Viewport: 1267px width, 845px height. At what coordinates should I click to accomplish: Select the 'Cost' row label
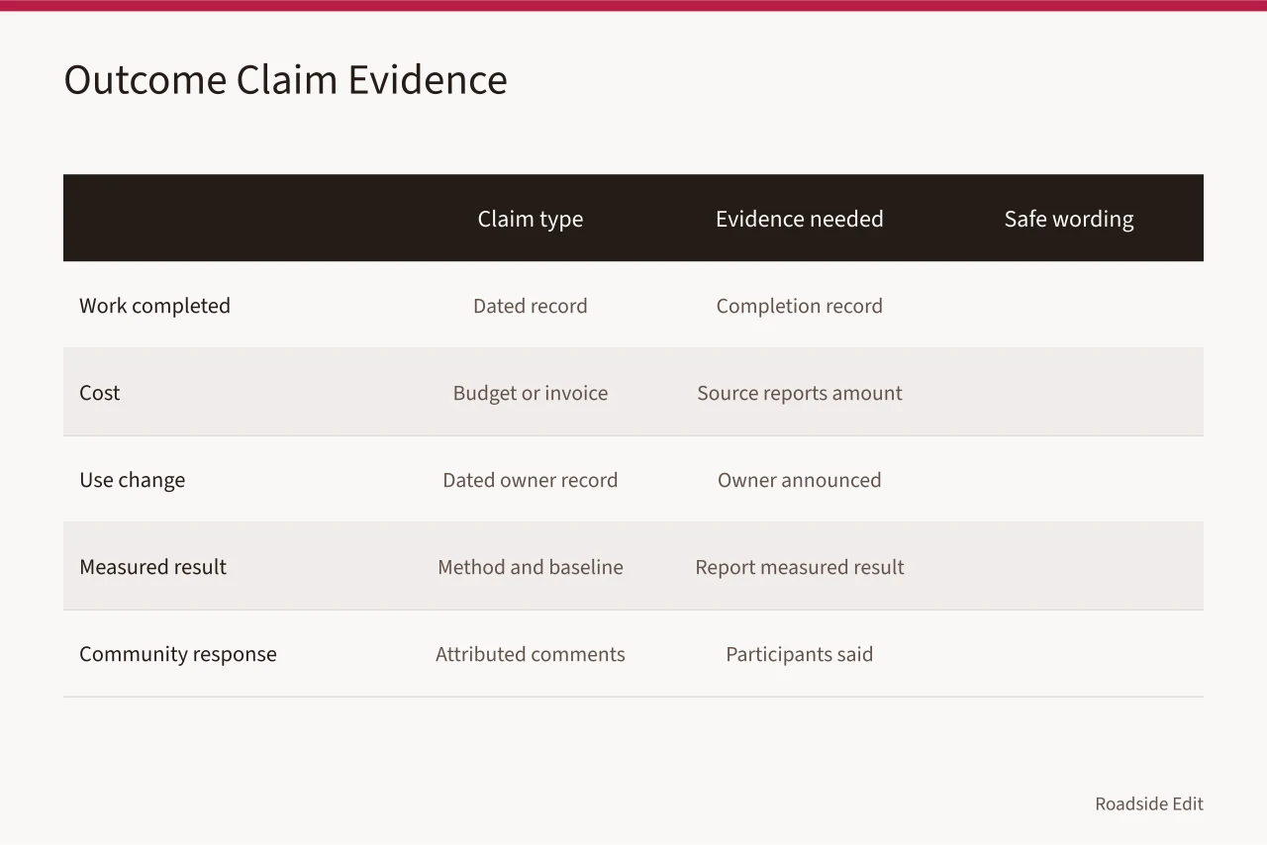point(99,393)
